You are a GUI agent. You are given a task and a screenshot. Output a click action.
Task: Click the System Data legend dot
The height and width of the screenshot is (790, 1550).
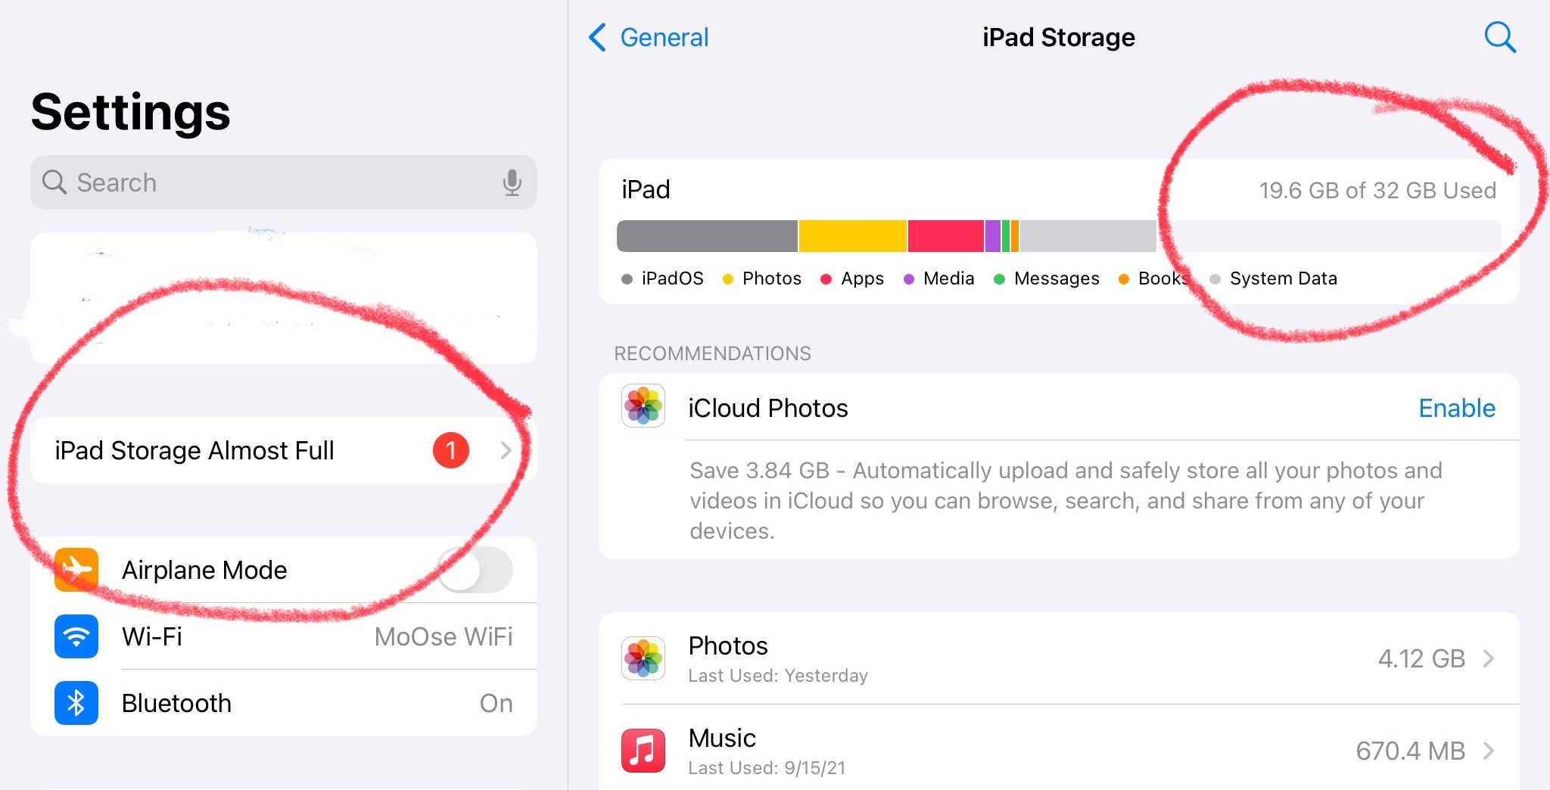[1215, 278]
